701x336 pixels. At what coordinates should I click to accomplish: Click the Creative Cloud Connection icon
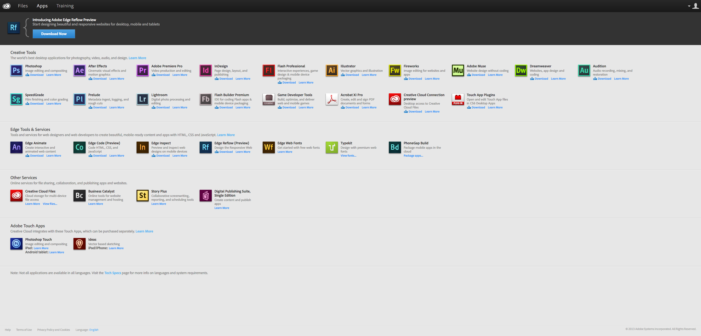pyautogui.click(x=395, y=99)
